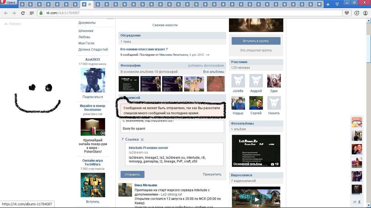Click in the message text field
The width and height of the screenshot is (371, 208).
(x=173, y=126)
